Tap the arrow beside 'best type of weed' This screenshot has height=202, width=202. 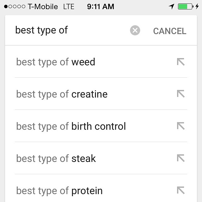181,62
